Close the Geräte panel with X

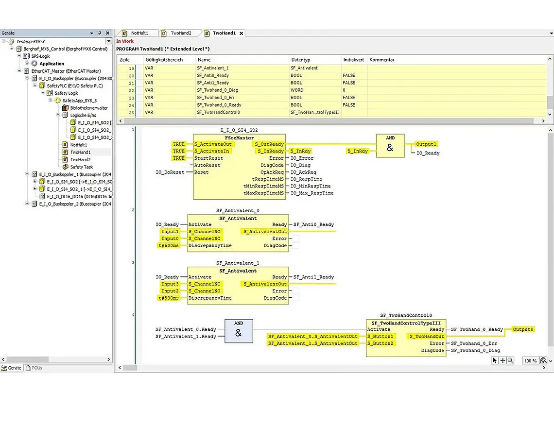point(108,33)
